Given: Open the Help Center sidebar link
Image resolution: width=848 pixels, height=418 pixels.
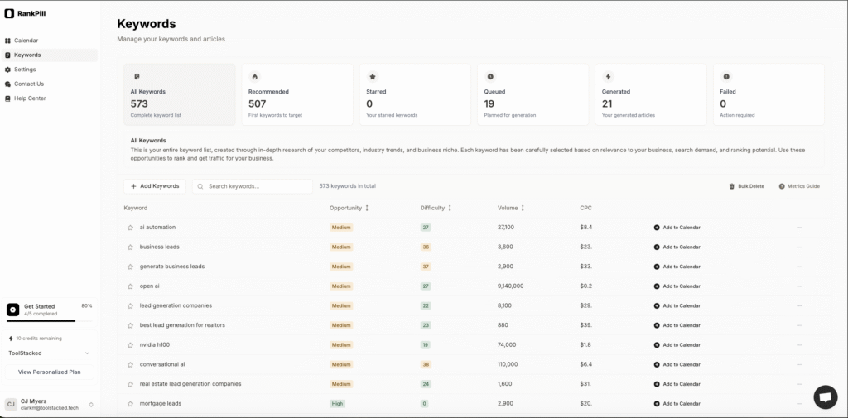Looking at the screenshot, I should point(49,98).
